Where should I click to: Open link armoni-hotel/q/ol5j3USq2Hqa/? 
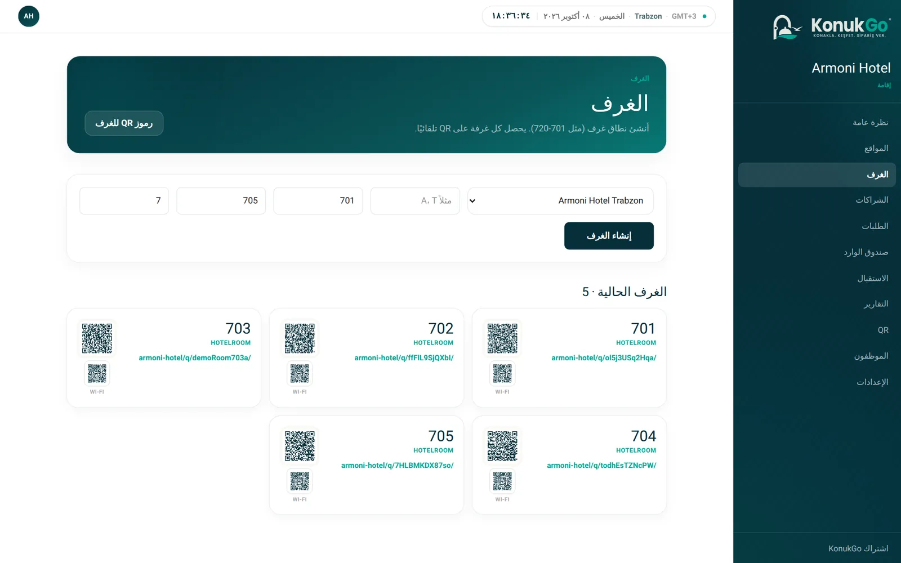click(604, 358)
